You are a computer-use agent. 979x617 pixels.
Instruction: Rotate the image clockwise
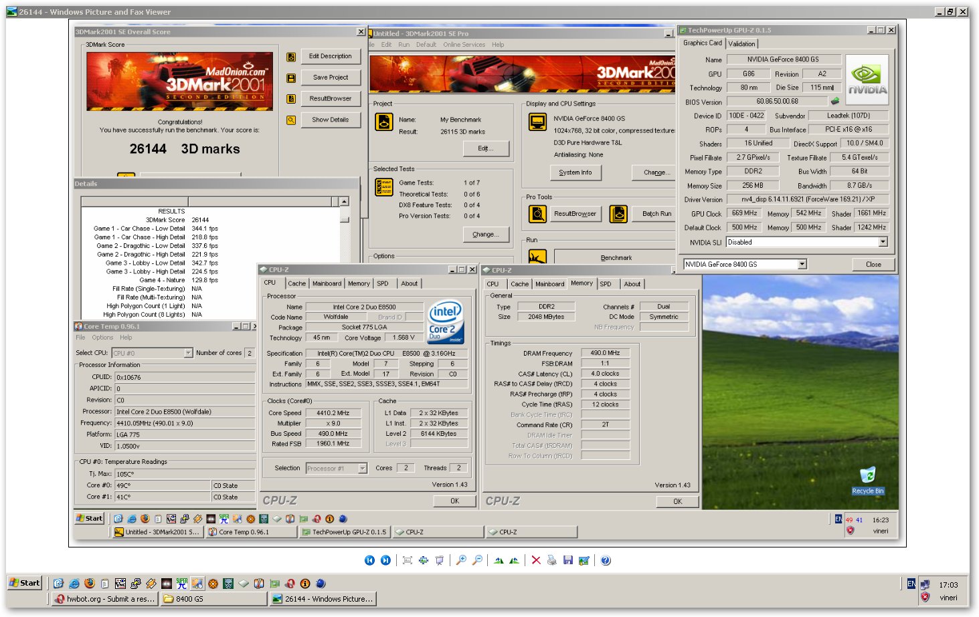[x=499, y=560]
